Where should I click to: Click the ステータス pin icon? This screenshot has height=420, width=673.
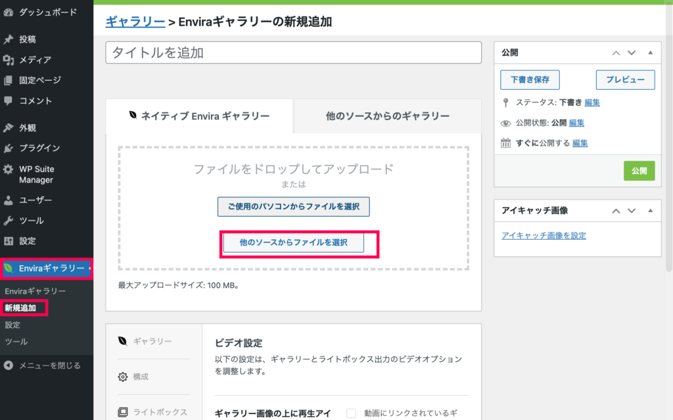pyautogui.click(x=505, y=102)
